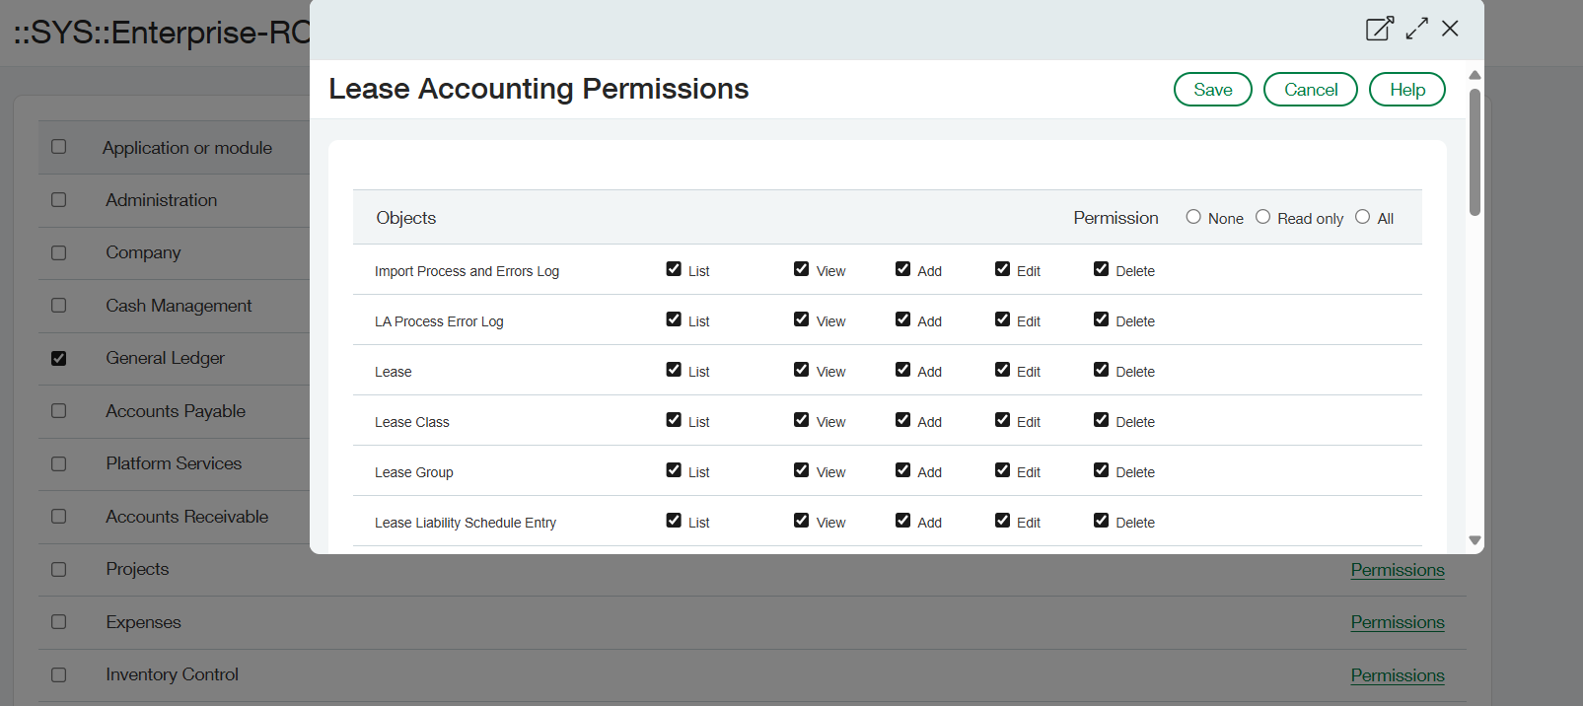The width and height of the screenshot is (1583, 706).
Task: Click scrollbar up arrow in dialog
Action: [1475, 76]
